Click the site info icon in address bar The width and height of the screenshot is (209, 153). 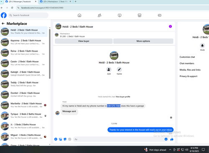(x=18, y=8)
